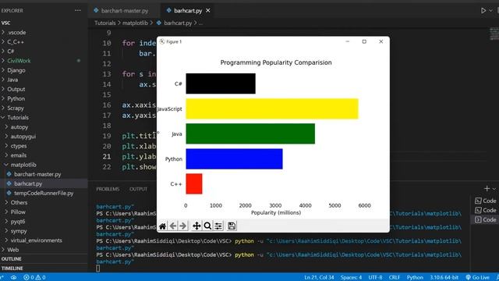This screenshot has height=281, width=499.
Task: Click line number 21 in gutter
Action: click(x=107, y=156)
